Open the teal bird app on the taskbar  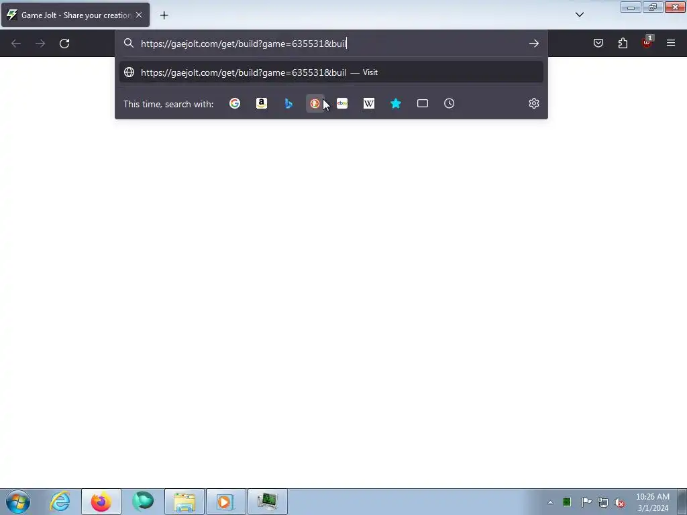coord(143,502)
